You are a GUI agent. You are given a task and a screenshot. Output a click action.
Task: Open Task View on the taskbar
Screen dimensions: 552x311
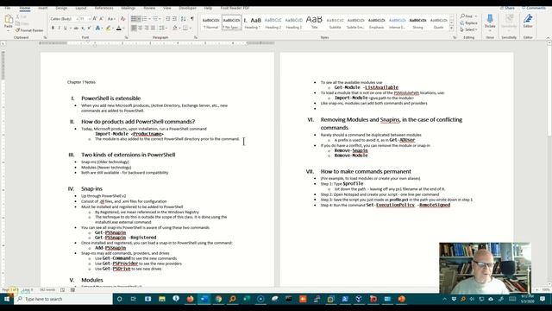[x=134, y=299]
